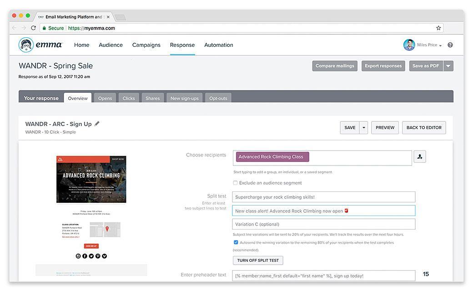Open help via the question mark icon
473x291 pixels.
click(x=450, y=45)
